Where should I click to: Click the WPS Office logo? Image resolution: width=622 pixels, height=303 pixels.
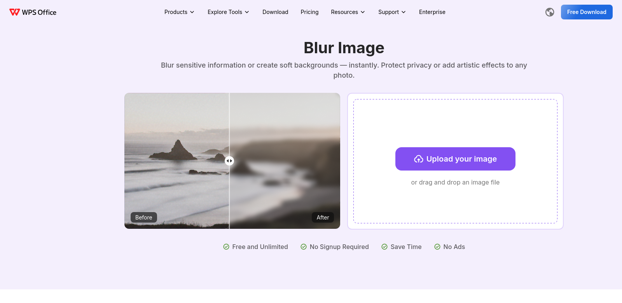[x=33, y=12]
